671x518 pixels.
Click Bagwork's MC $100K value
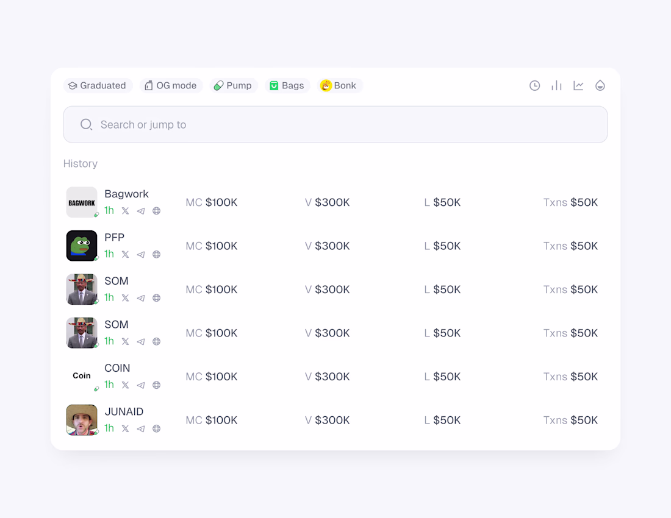point(212,202)
